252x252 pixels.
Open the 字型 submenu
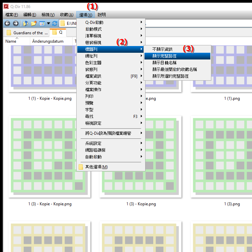111,110
